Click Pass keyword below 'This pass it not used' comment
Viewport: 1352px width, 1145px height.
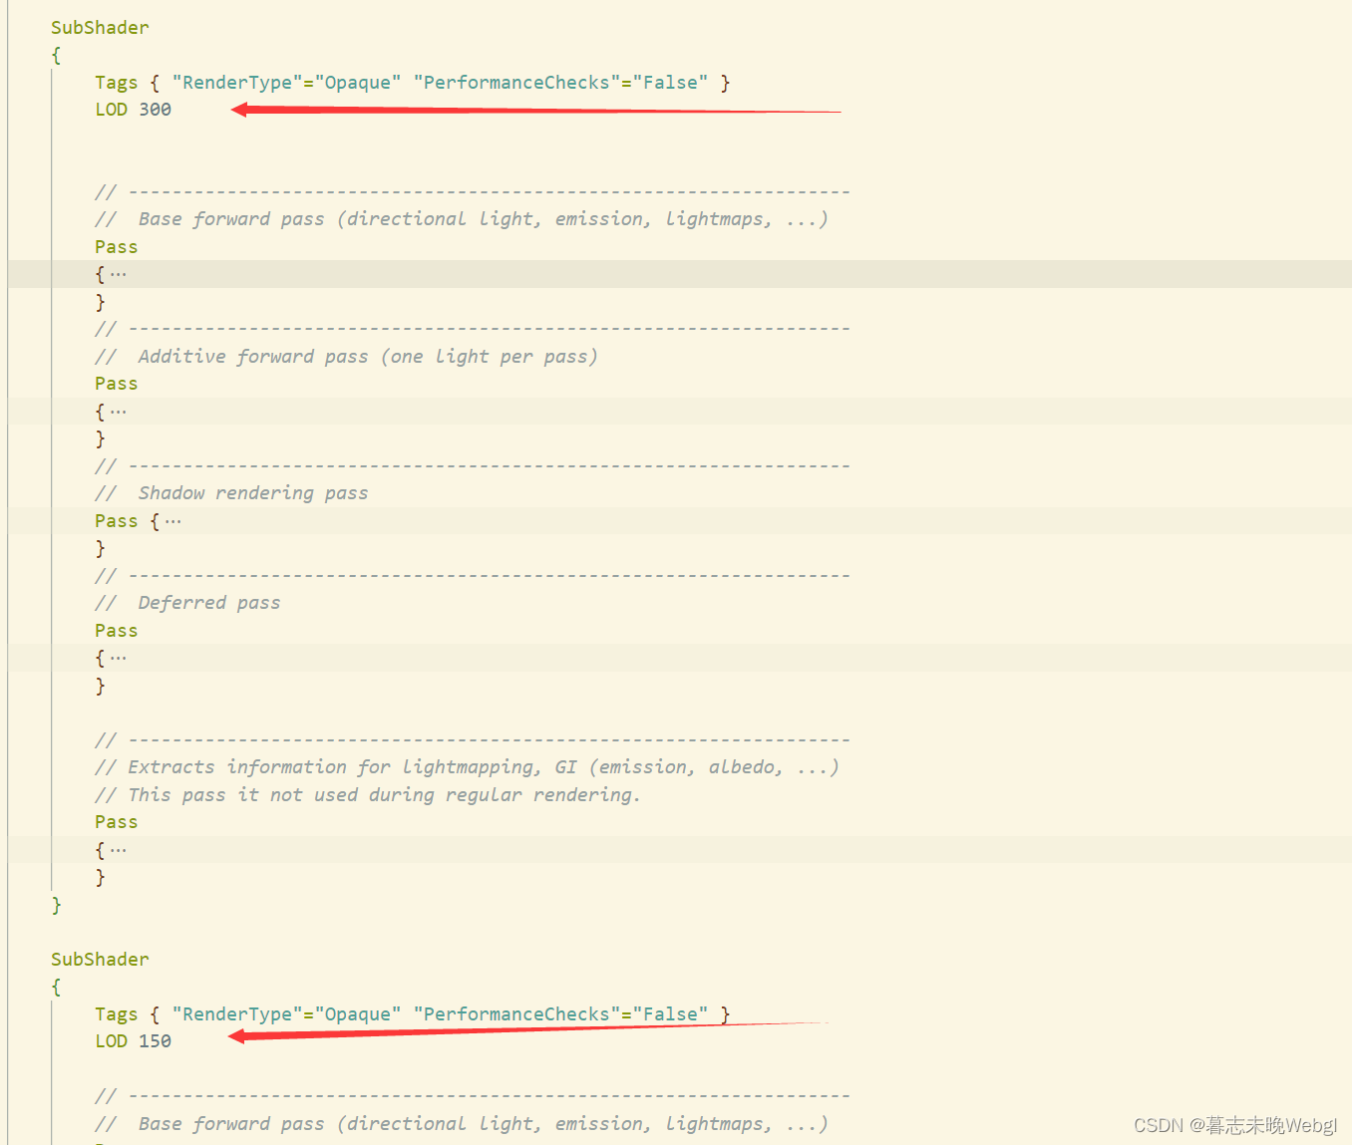[117, 822]
